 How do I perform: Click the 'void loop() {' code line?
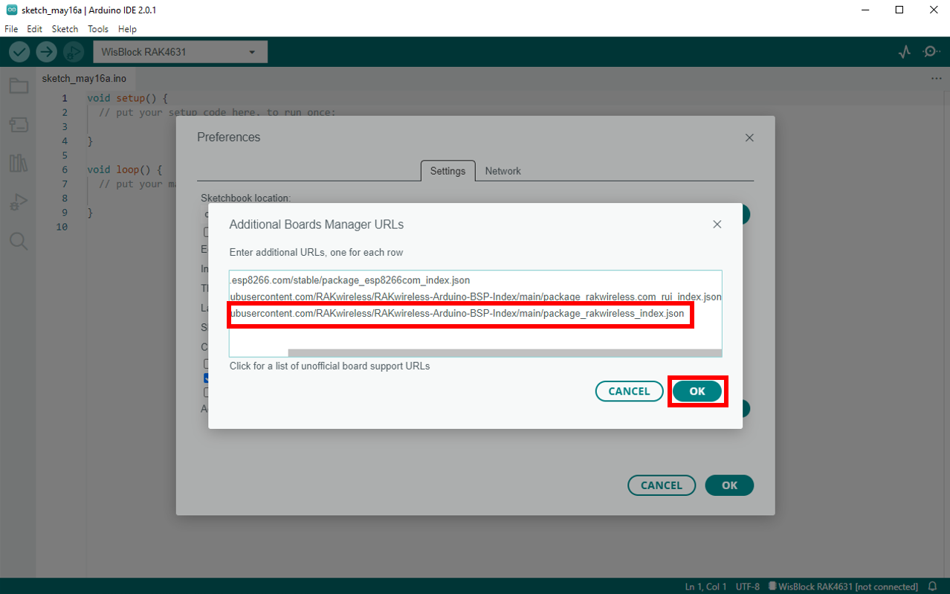coord(124,170)
